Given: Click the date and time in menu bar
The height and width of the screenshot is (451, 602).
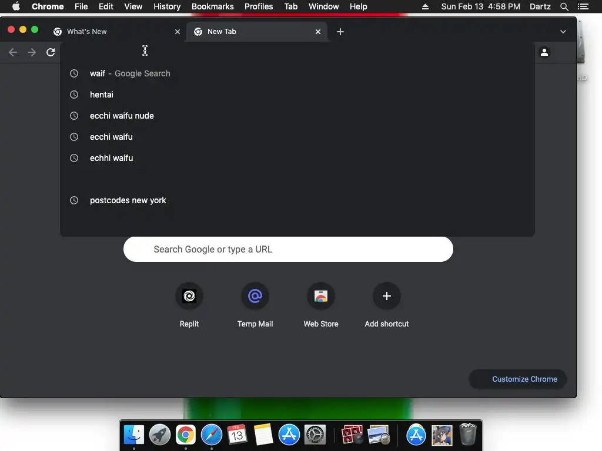Looking at the screenshot, I should (481, 6).
